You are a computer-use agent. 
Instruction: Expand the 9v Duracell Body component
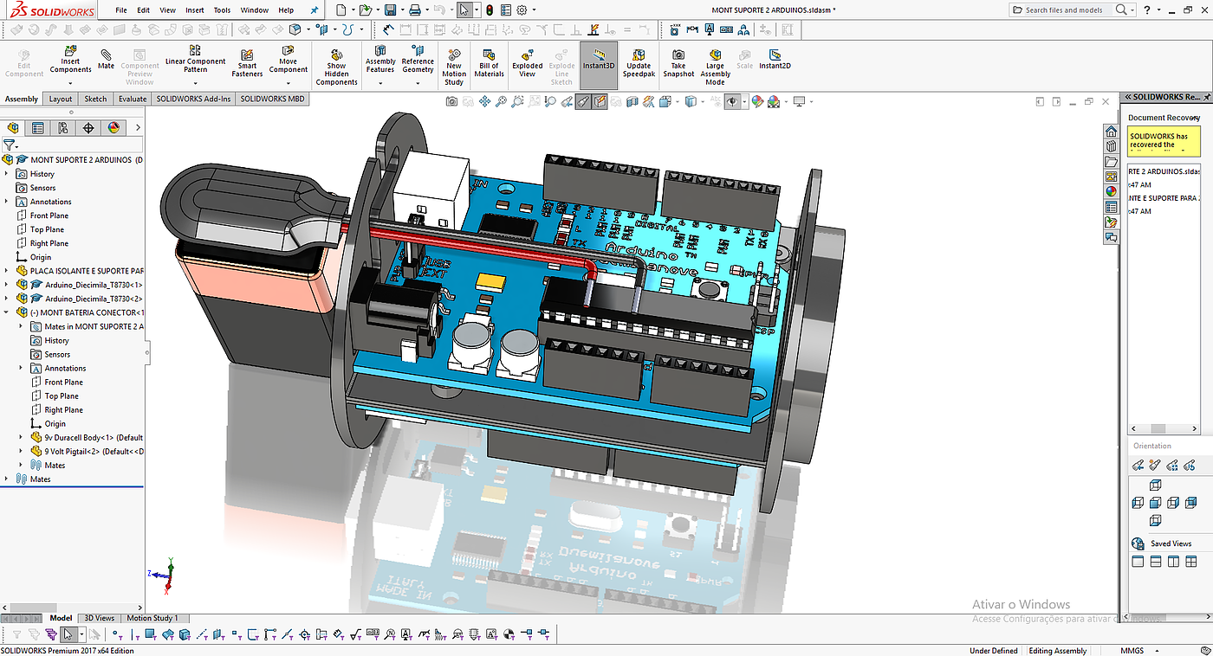22,438
